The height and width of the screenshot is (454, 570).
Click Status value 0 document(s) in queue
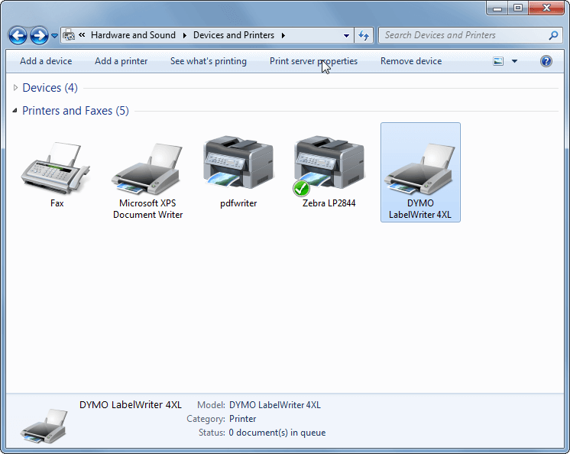pyautogui.click(x=277, y=433)
